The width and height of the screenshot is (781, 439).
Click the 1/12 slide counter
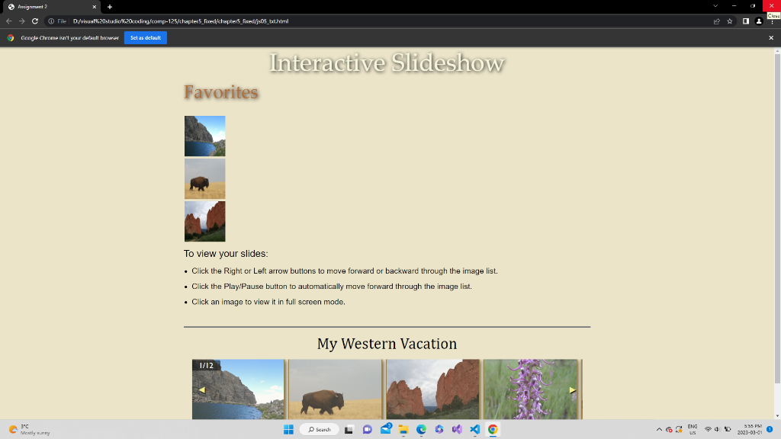(x=206, y=365)
